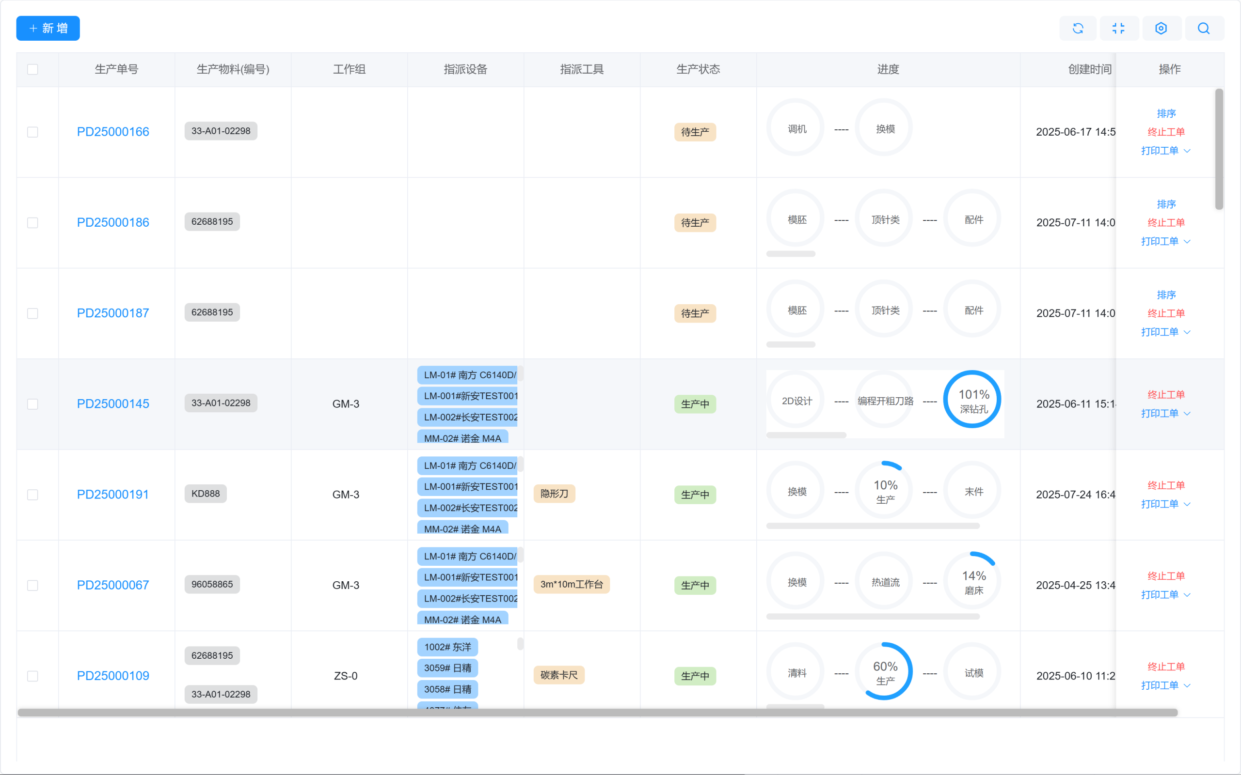The width and height of the screenshot is (1241, 775).
Task: Click the 新增 add button
Action: [x=48, y=28]
